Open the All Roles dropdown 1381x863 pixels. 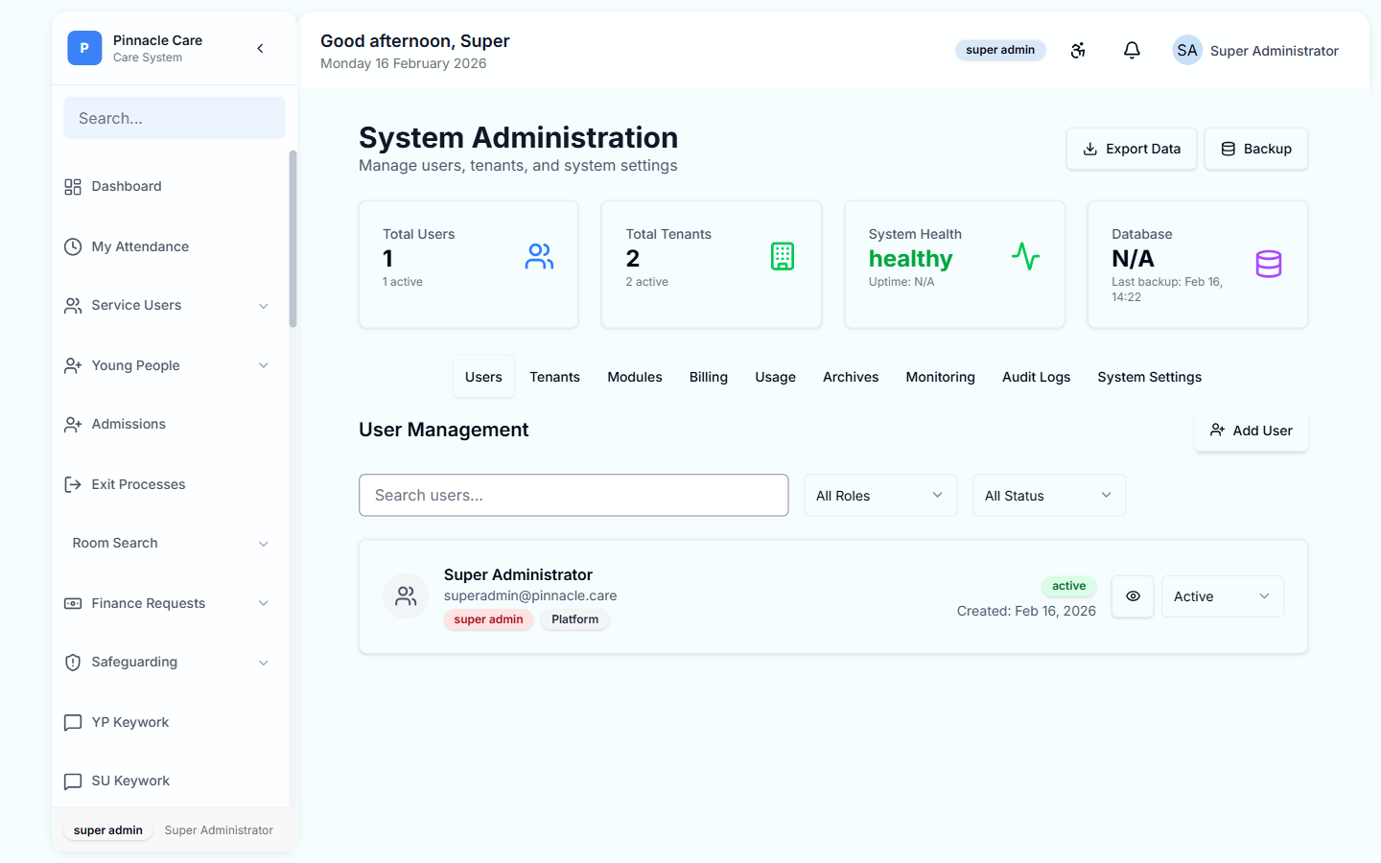click(879, 495)
